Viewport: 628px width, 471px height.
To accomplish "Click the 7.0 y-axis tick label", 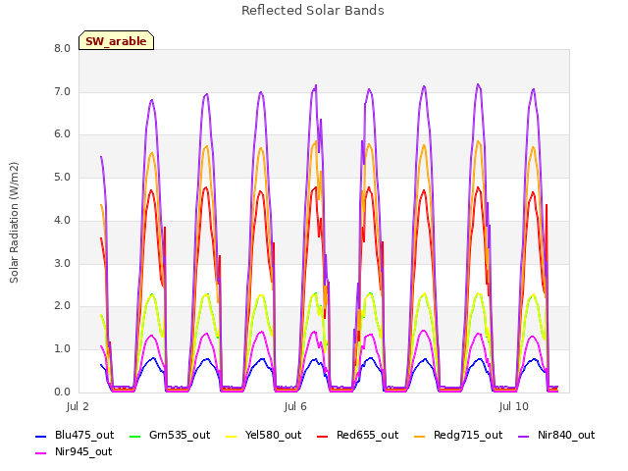I will (x=62, y=91).
